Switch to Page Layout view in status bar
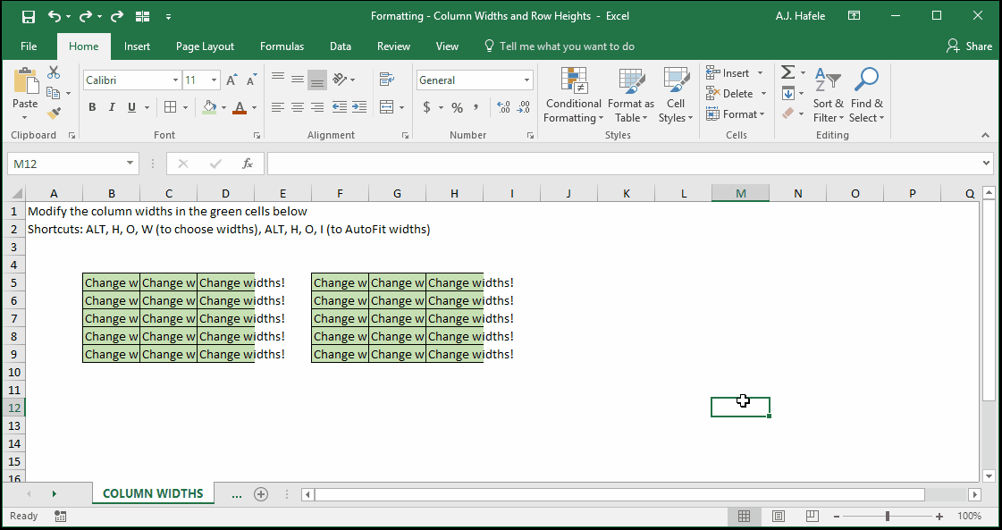The height and width of the screenshot is (530, 1002). [x=778, y=516]
